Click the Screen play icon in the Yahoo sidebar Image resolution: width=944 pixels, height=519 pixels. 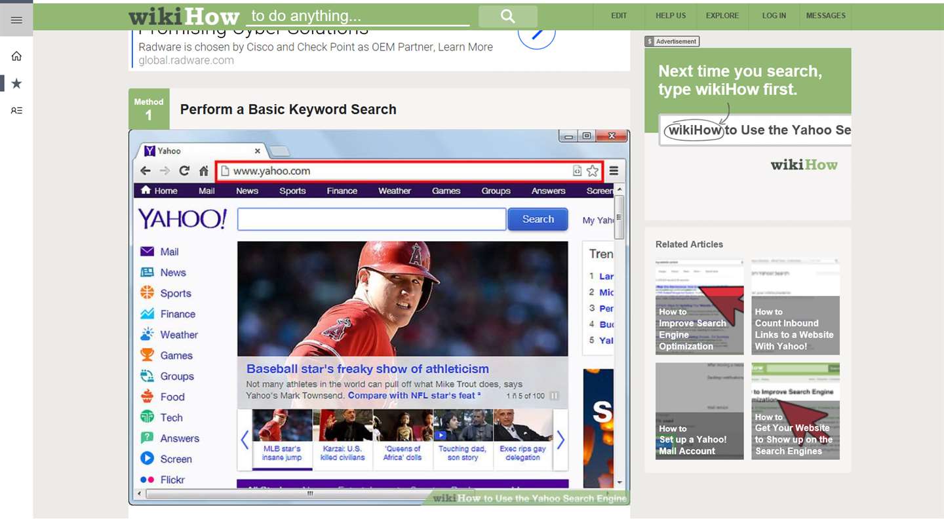(x=147, y=459)
